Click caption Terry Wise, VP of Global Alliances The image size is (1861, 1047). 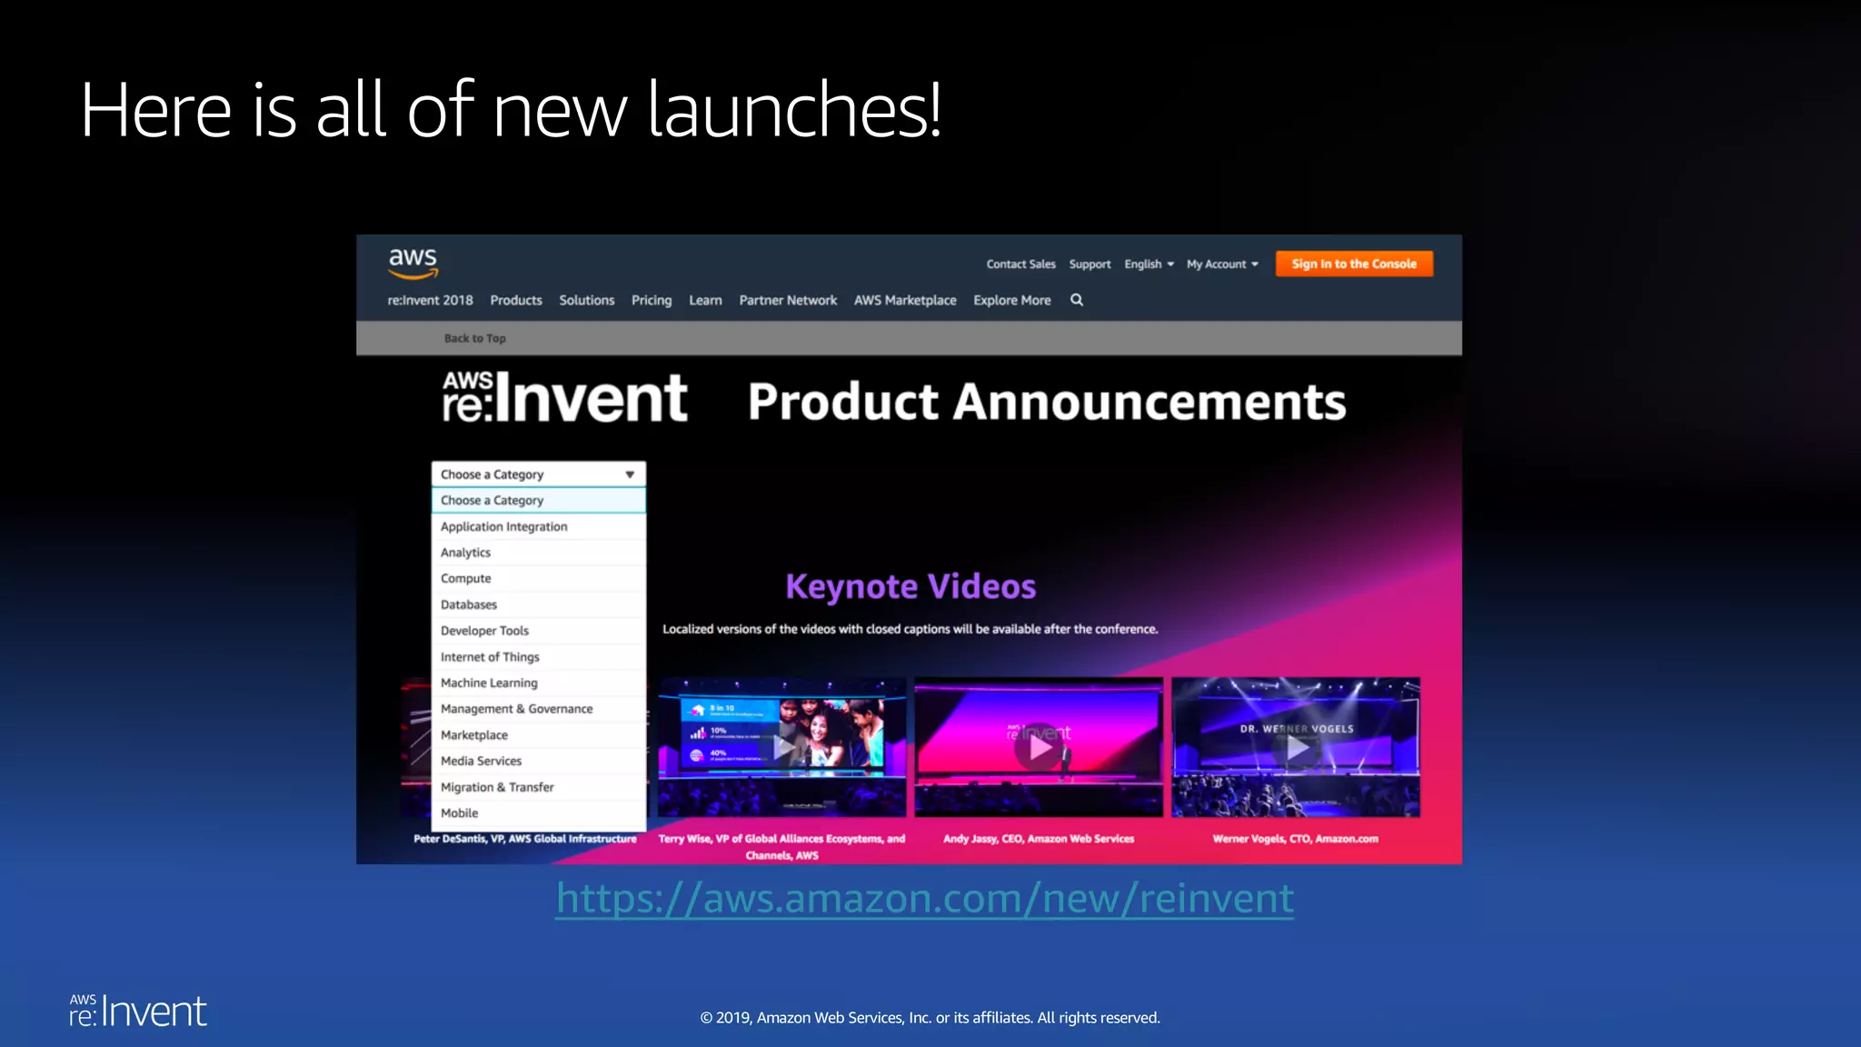point(781,847)
